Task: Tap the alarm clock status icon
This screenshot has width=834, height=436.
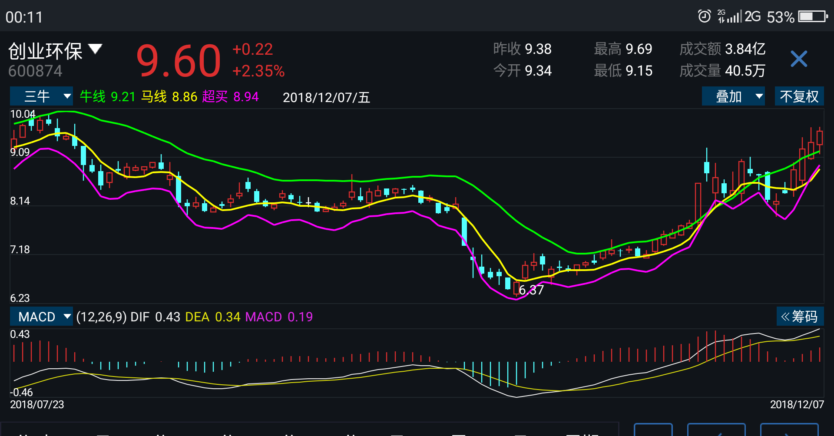Action: click(x=704, y=17)
